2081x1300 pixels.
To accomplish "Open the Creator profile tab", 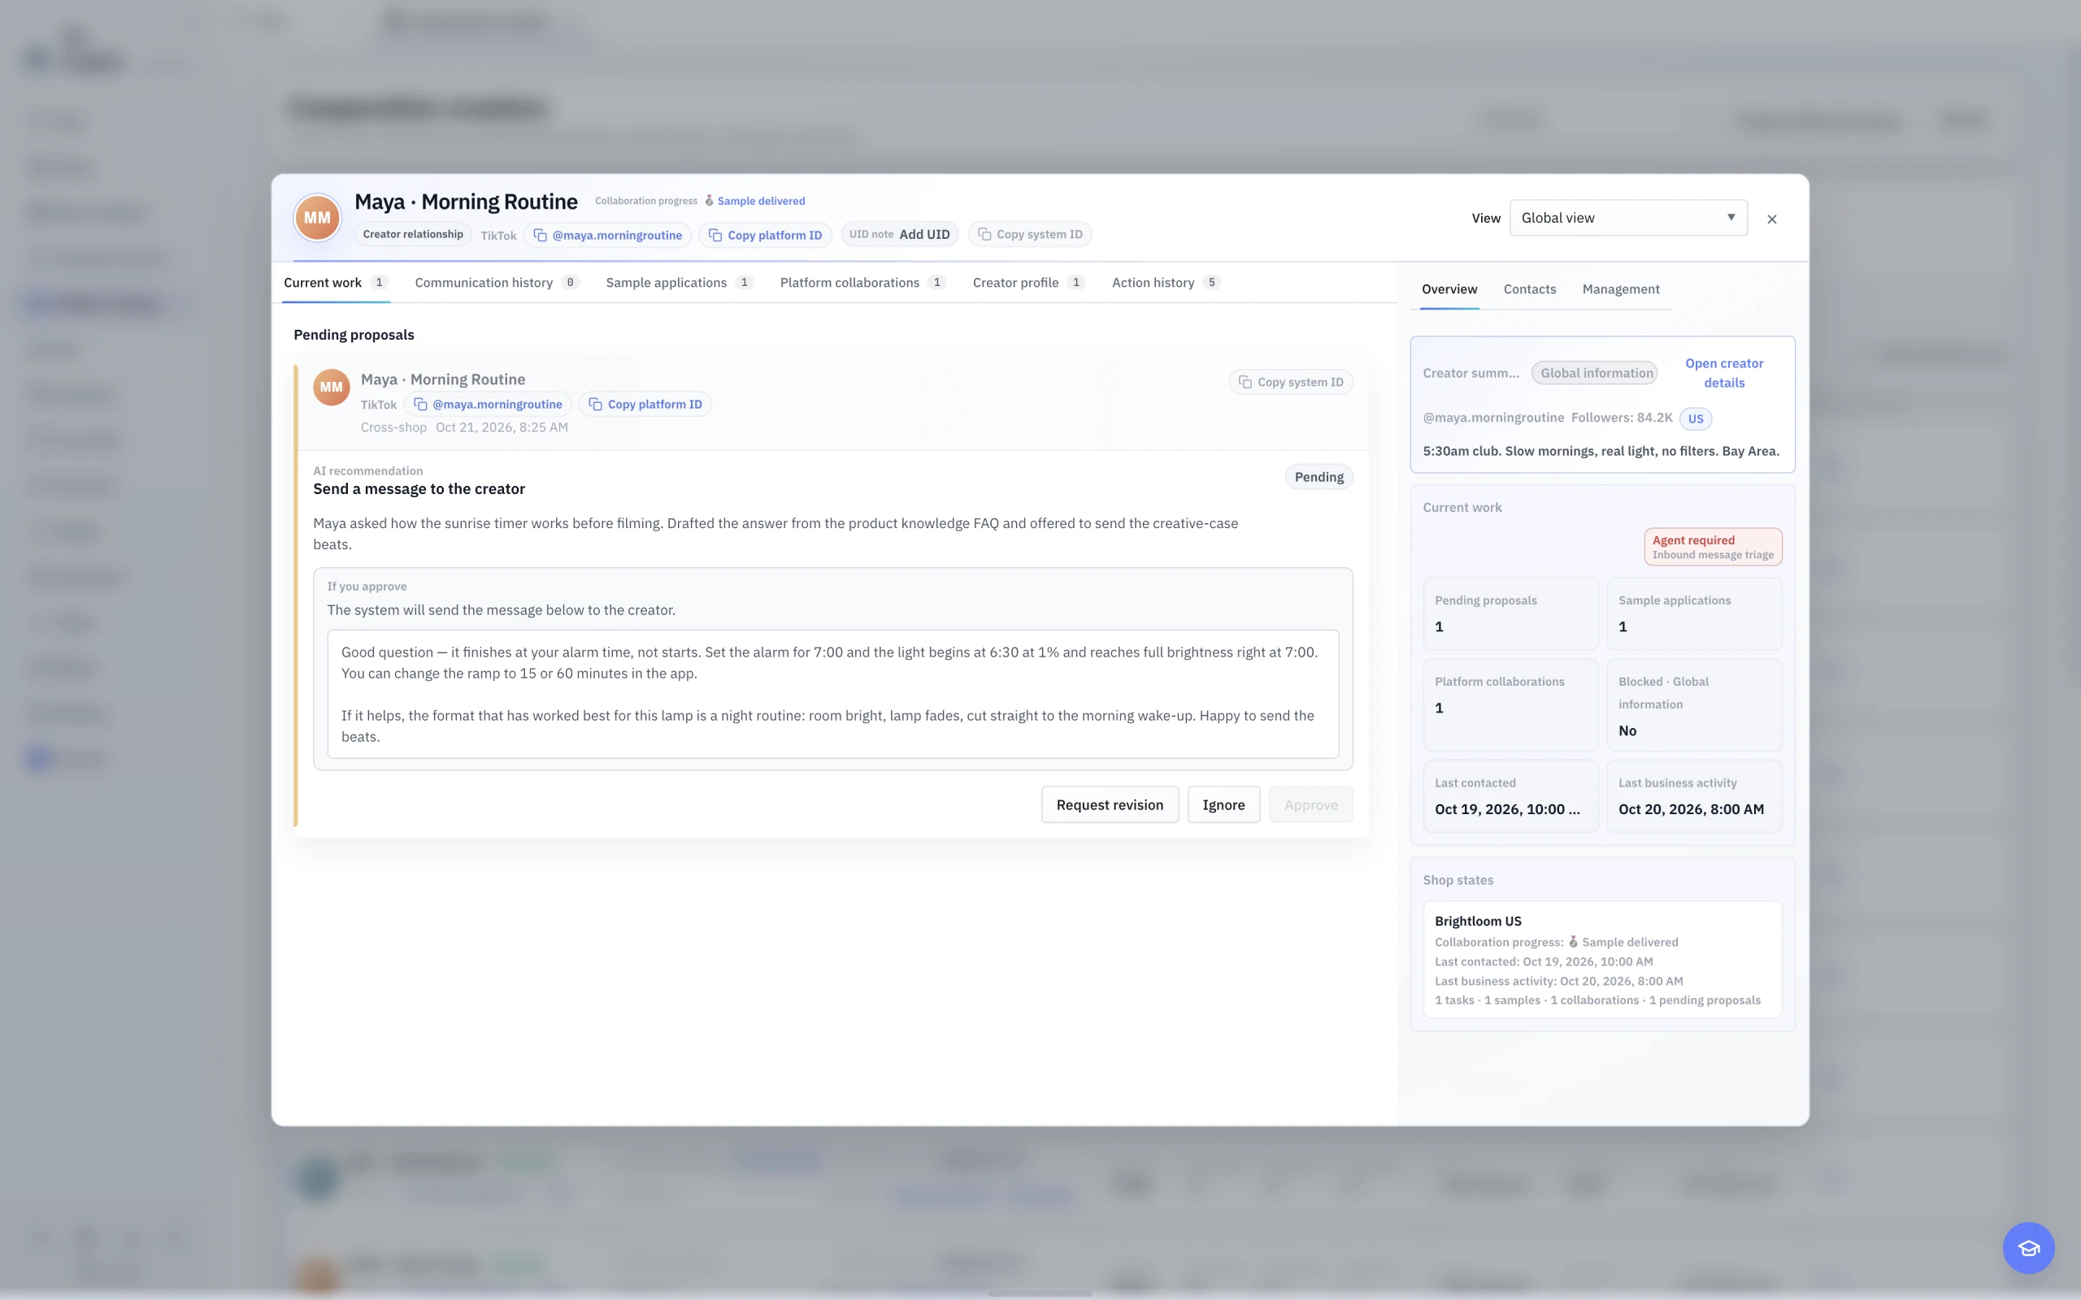I will [1028, 282].
